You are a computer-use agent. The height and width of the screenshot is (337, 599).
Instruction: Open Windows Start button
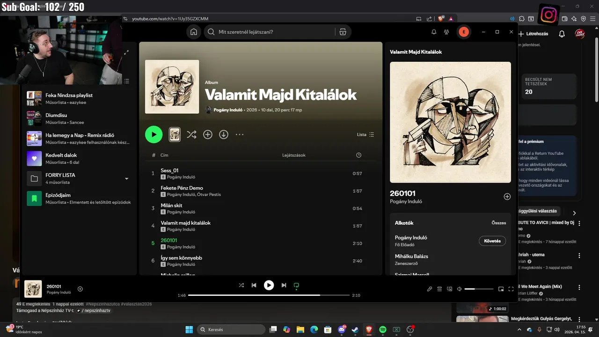click(189, 330)
